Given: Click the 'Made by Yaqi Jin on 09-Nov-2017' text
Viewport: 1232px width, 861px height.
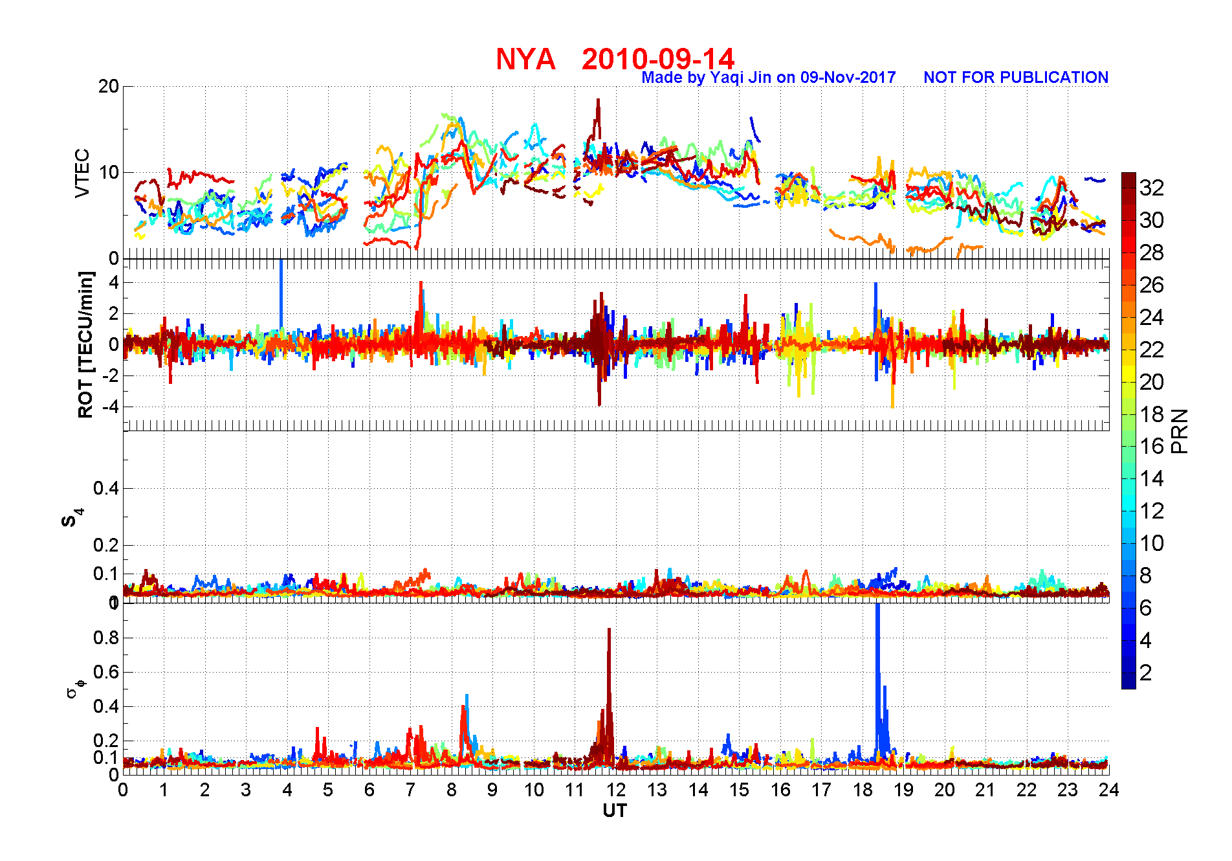Looking at the screenshot, I should click(x=768, y=78).
